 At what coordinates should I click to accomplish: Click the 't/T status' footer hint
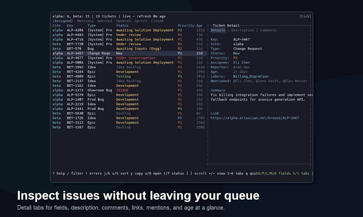tap(174, 174)
